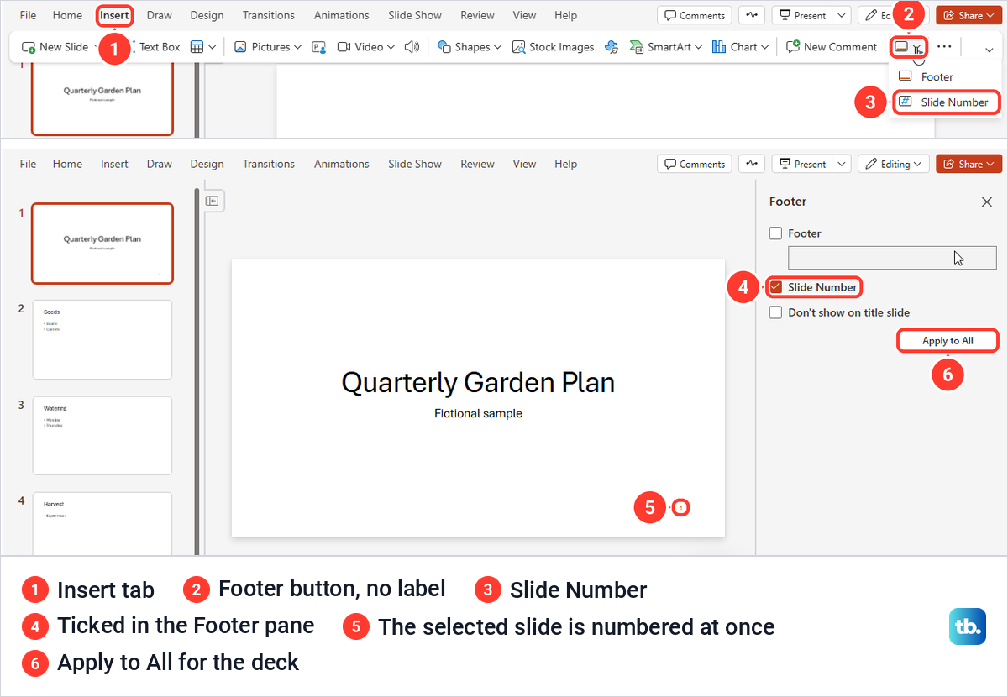The width and height of the screenshot is (1008, 697).
Task: Collapse the slide thumbnail pane
Action: [x=213, y=201]
